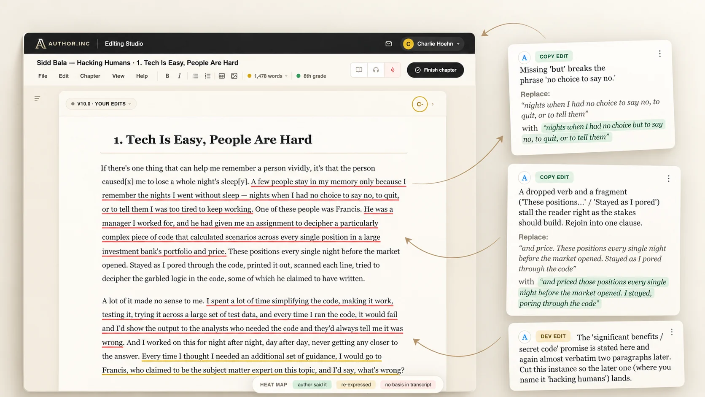
Task: Click the green replacement text 'and priced those positions'
Action: click(x=593, y=292)
